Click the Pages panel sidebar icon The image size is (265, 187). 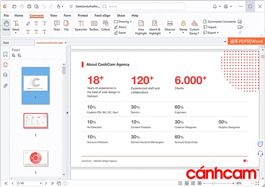click(5, 65)
